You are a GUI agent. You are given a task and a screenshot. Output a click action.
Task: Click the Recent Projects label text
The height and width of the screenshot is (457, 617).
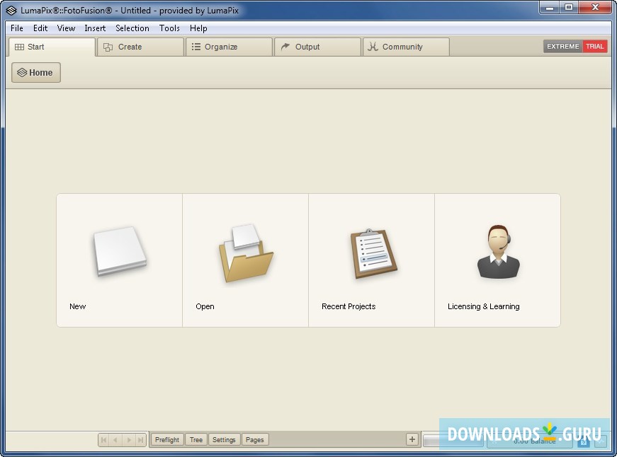coord(349,306)
